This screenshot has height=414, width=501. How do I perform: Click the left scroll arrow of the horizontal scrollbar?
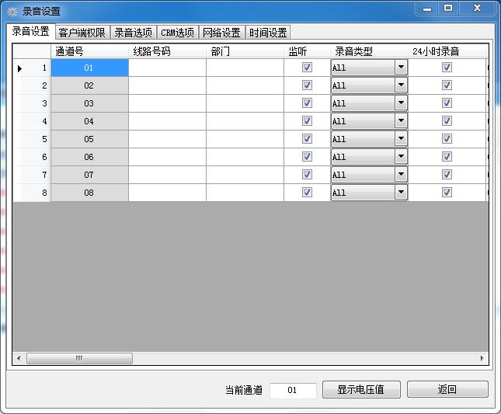coord(19,358)
